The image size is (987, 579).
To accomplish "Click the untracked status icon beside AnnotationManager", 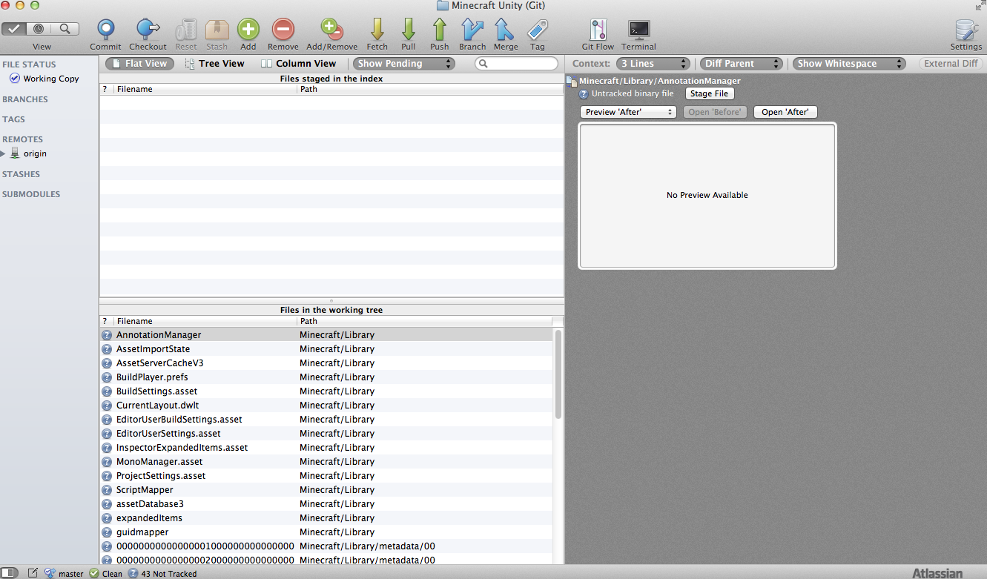I will click(x=107, y=335).
